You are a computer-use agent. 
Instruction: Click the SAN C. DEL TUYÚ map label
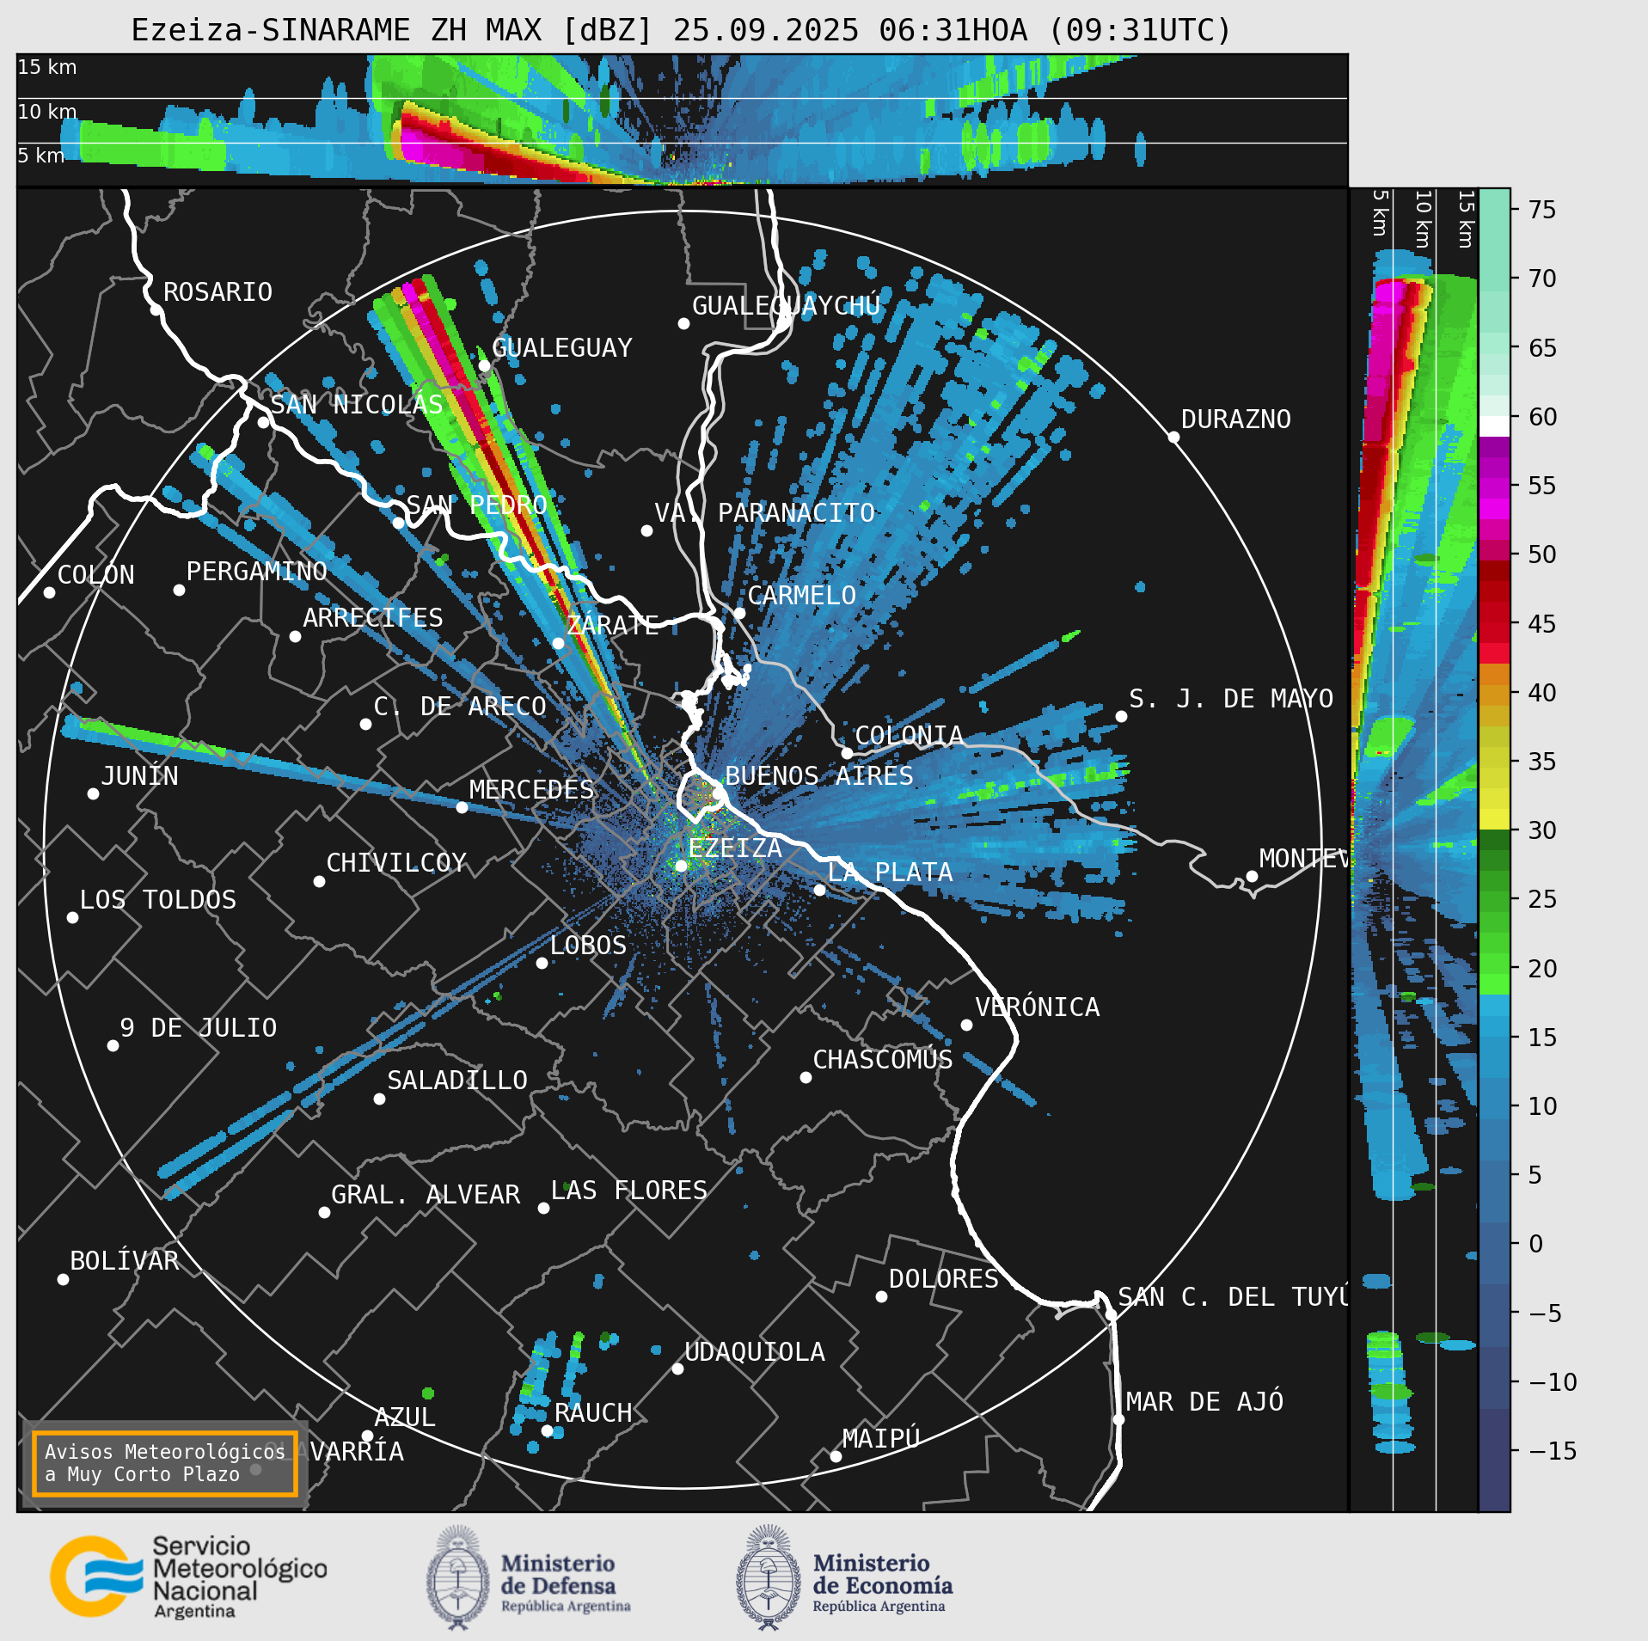[1233, 1296]
